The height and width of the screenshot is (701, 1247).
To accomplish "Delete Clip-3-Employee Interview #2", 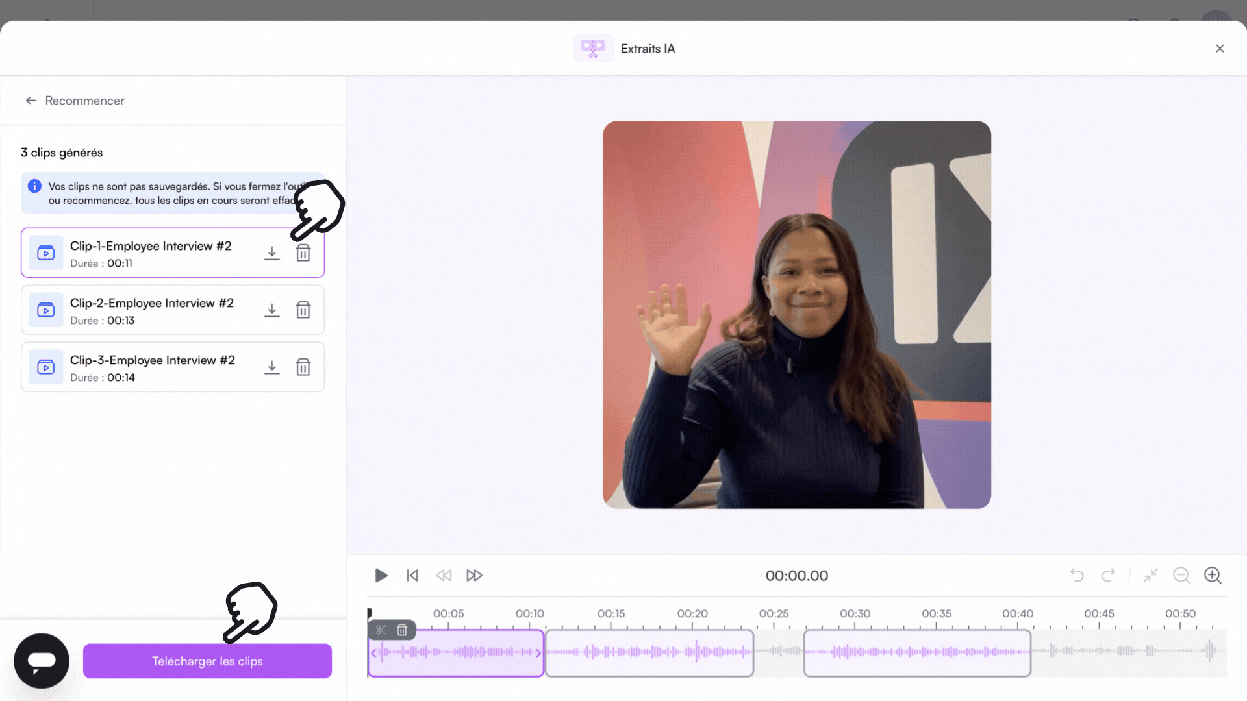I will pos(303,367).
